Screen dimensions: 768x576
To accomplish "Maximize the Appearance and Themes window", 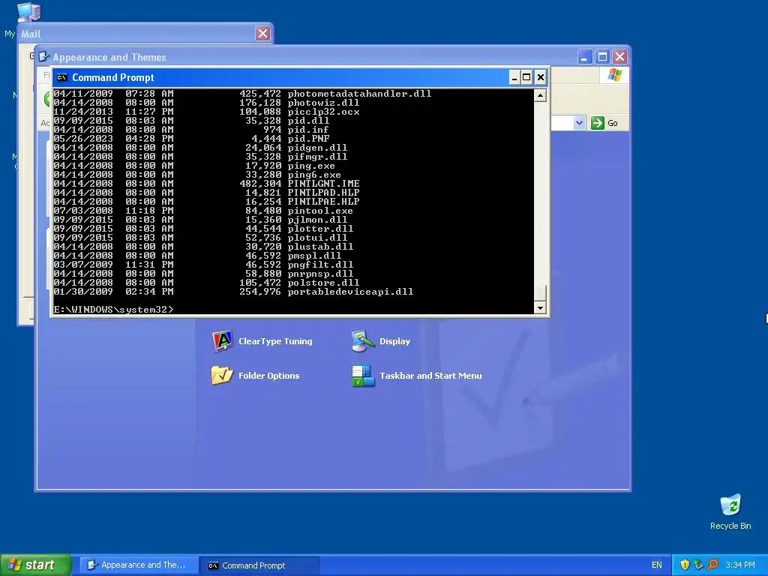I will [602, 57].
